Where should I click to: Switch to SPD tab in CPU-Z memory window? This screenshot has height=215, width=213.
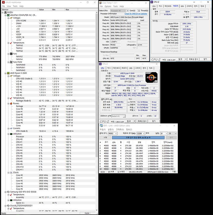182,6
